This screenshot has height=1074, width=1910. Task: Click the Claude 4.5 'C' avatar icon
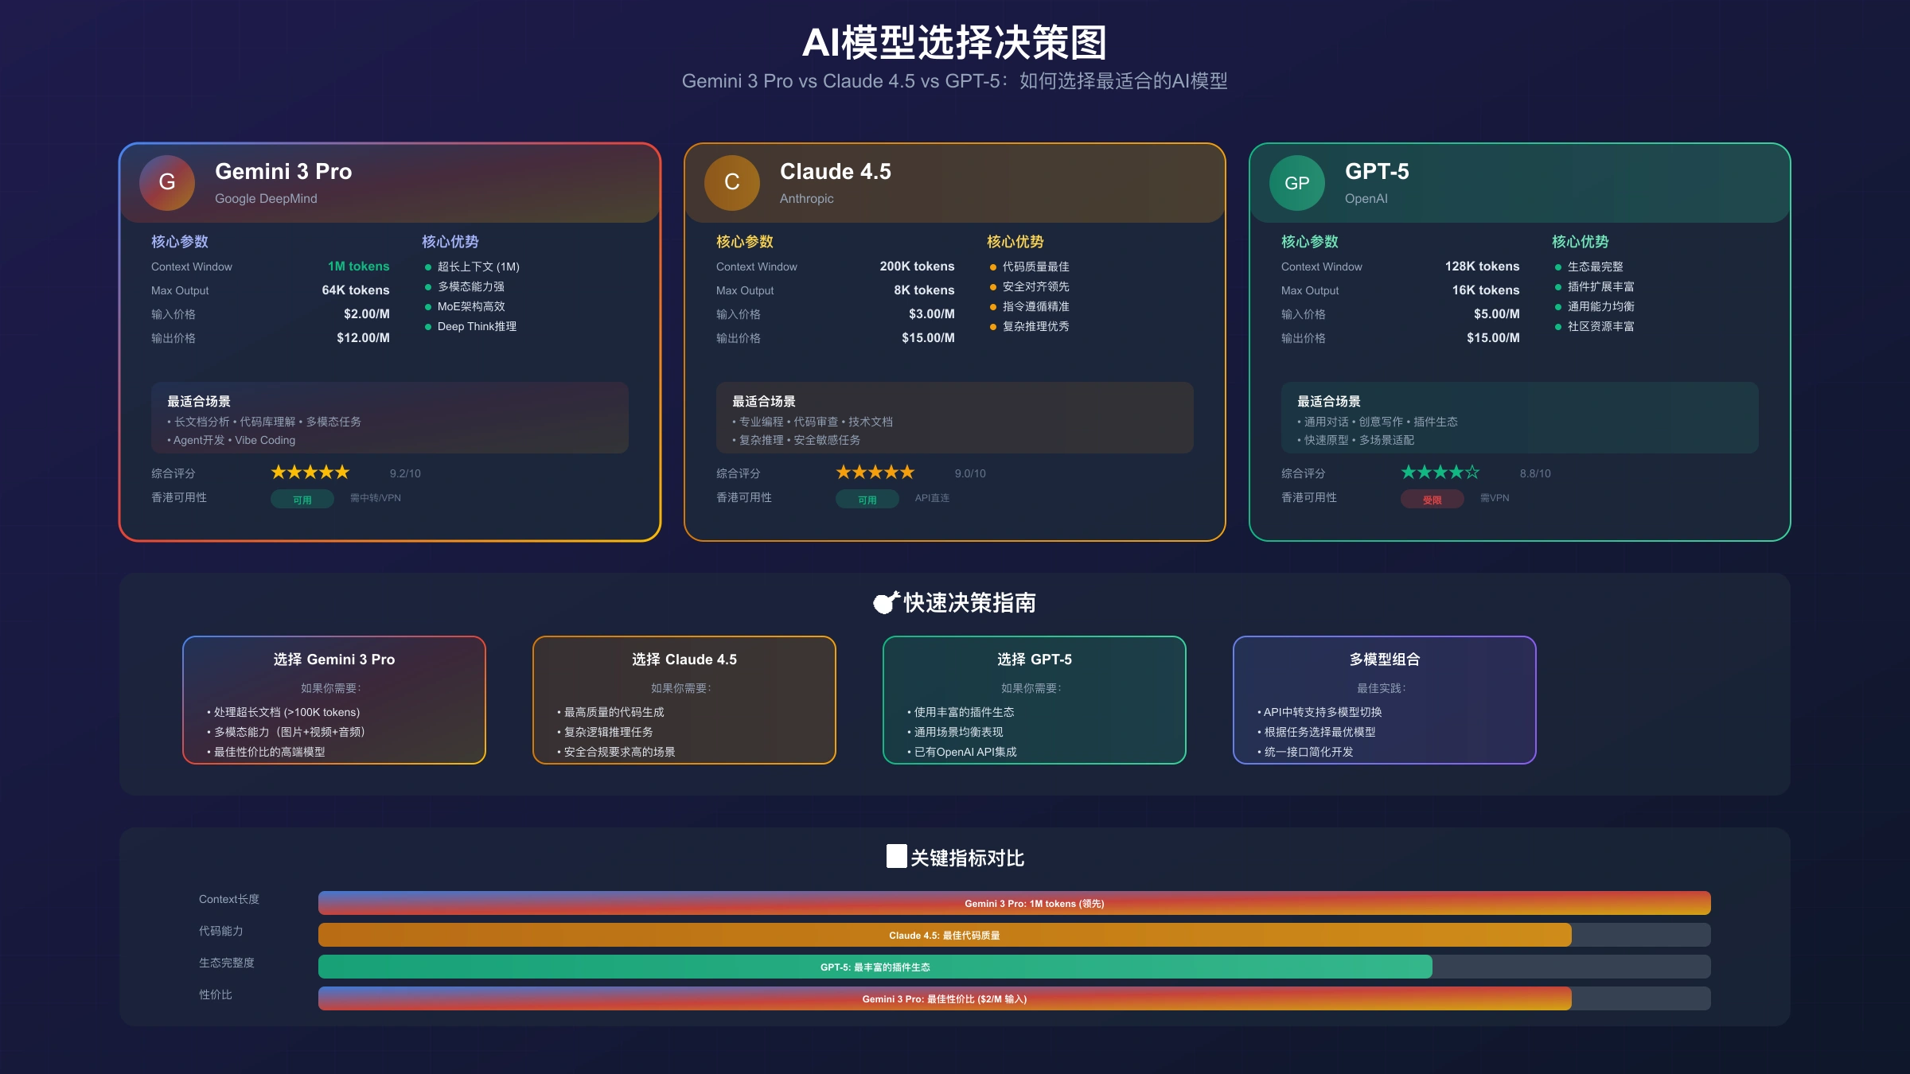732,183
